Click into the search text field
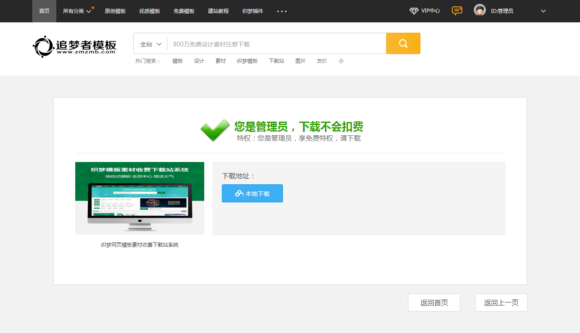 [276, 44]
